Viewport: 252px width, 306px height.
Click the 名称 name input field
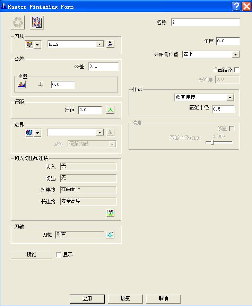pos(205,23)
